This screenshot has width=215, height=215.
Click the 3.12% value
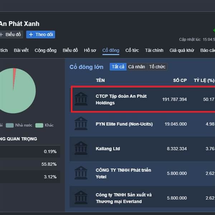pyautogui.click(x=50, y=177)
